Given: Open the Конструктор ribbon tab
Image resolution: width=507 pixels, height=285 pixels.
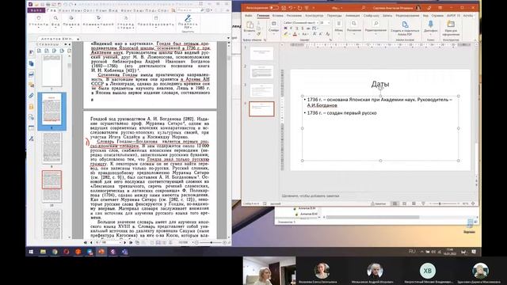Looking at the screenshot, I should 314,16.
